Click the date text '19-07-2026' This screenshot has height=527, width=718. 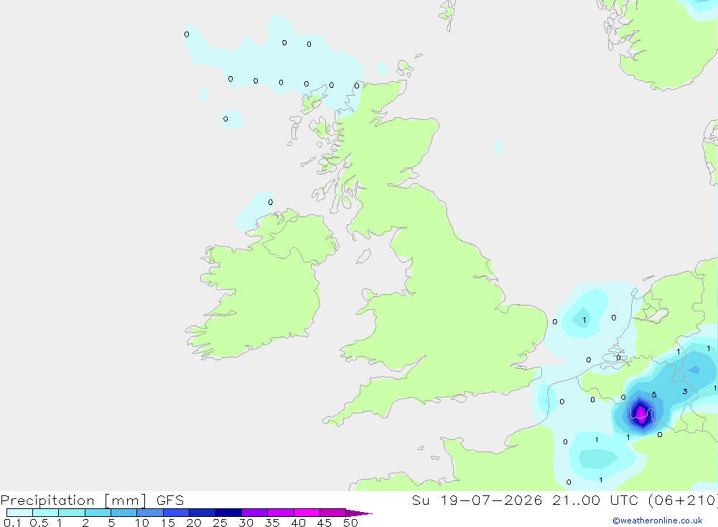[x=491, y=500]
